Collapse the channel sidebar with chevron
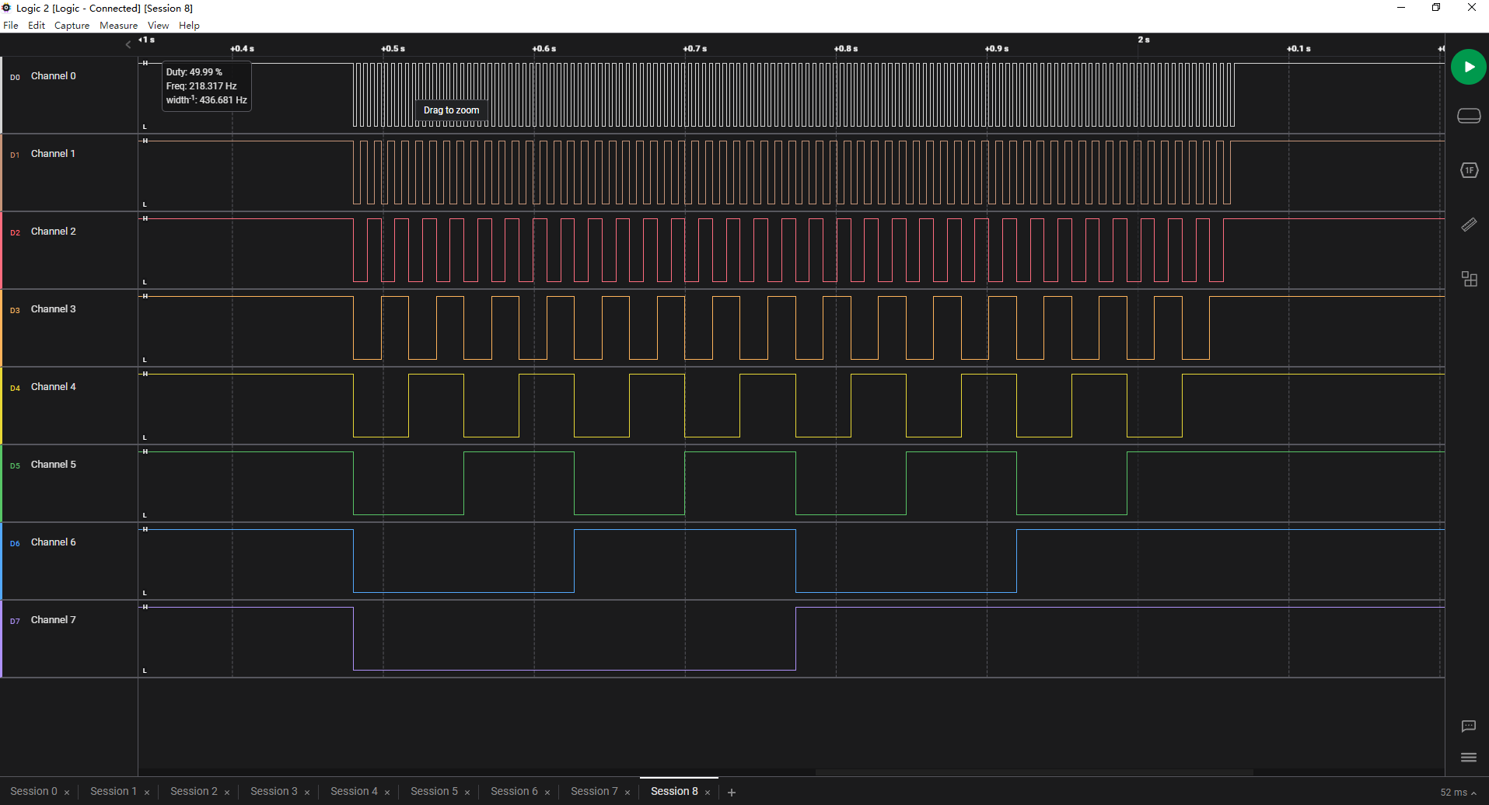 pos(128,45)
